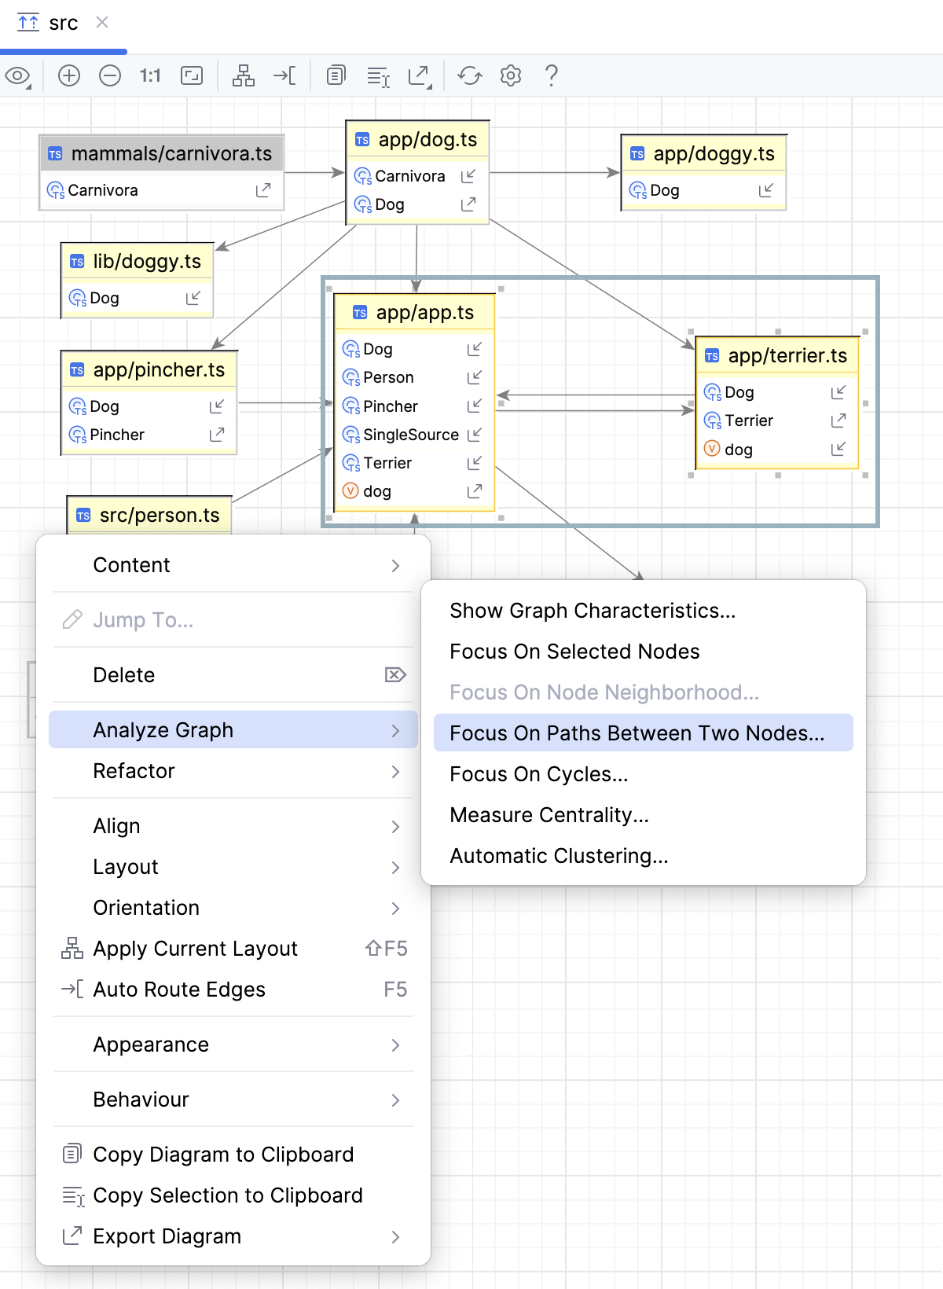Select the app/terrier.ts node title
Screen dimensions: 943x1289
[x=787, y=355]
